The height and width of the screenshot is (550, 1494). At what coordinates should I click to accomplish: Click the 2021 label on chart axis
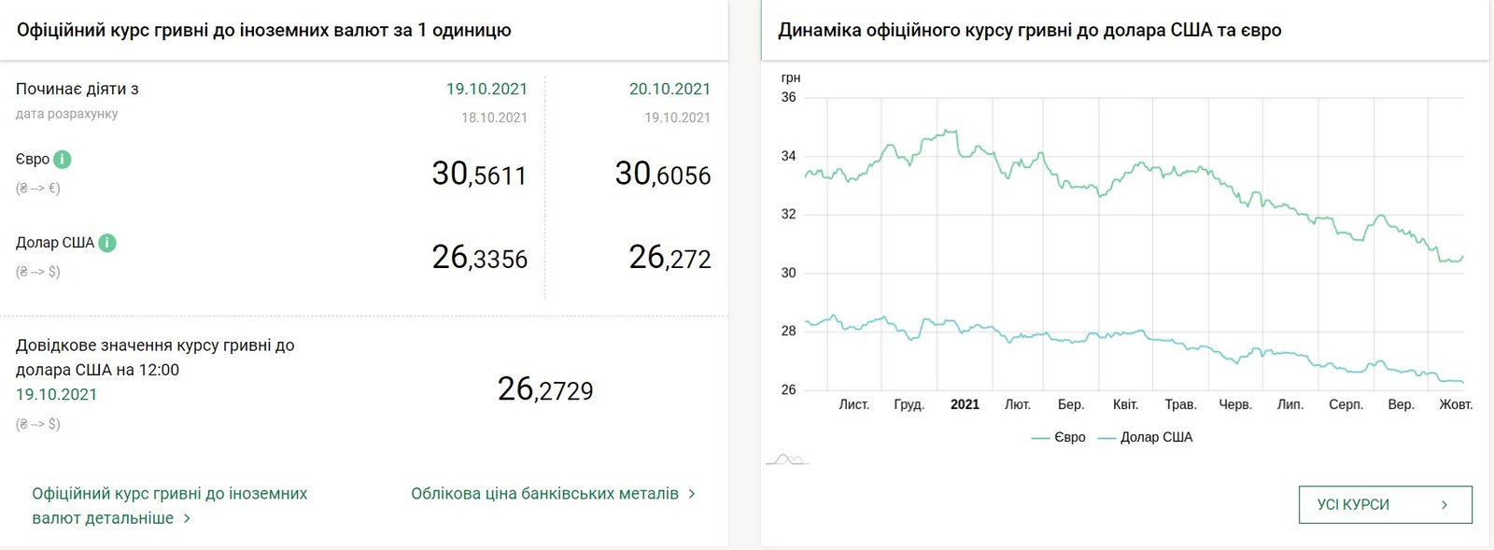(x=965, y=404)
